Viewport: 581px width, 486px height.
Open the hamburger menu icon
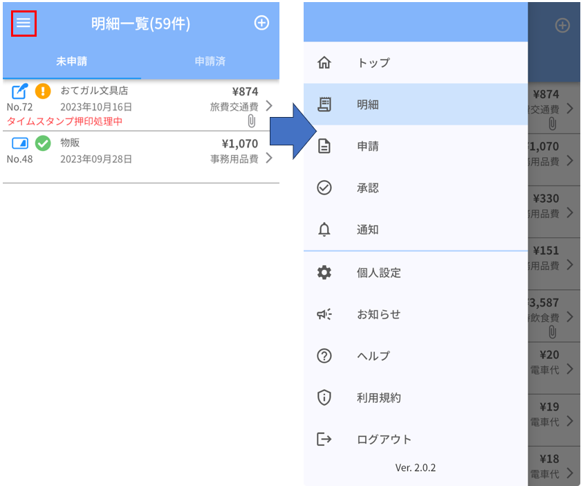24,24
